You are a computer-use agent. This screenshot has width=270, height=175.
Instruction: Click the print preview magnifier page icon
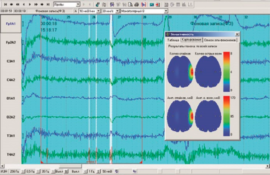point(130,5)
